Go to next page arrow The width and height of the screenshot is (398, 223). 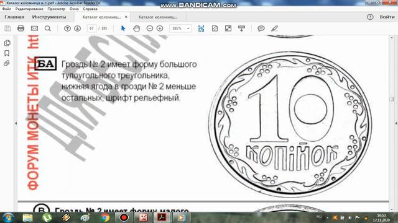pyautogui.click(x=77, y=28)
